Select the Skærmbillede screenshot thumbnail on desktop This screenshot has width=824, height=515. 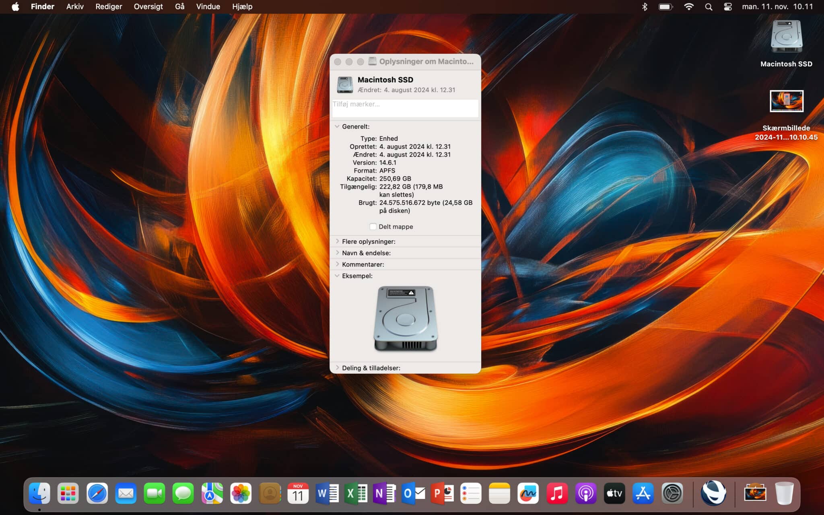(x=786, y=101)
